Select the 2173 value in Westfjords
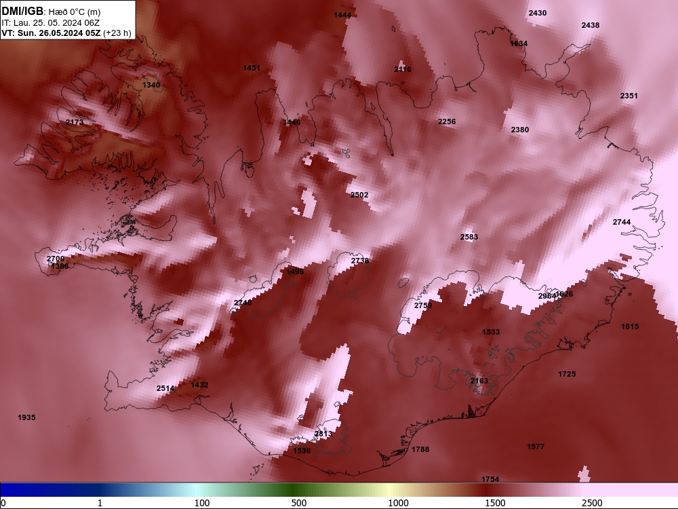This screenshot has height=509, width=678. click(75, 122)
